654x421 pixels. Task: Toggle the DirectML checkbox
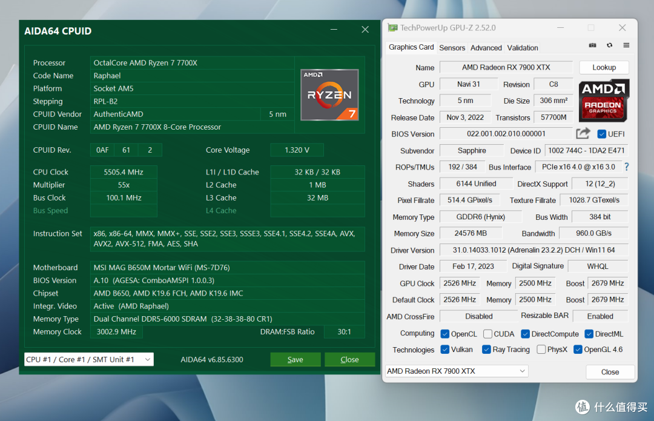(589, 334)
